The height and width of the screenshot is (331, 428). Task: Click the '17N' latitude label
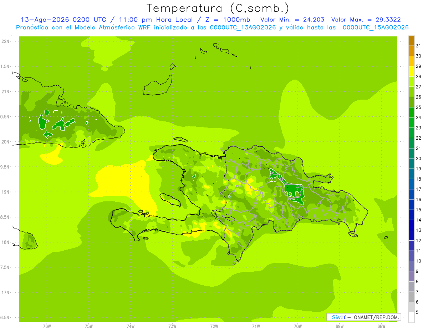(x=5, y=292)
